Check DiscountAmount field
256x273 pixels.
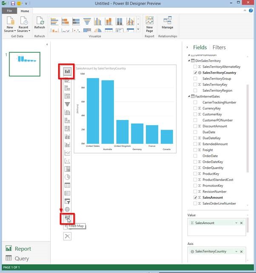click(195, 126)
